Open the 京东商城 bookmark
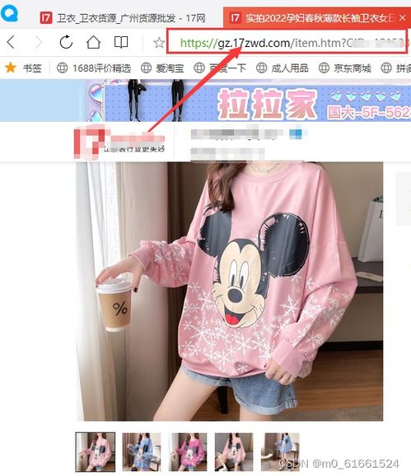This screenshot has height=476, width=411. coord(345,68)
